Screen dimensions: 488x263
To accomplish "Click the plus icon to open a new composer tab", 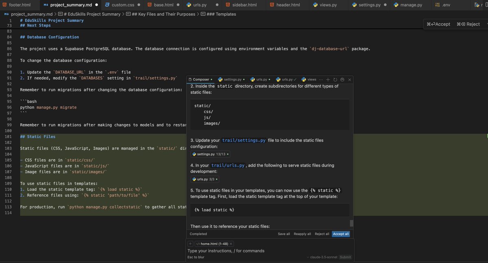I will pyautogui.click(x=328, y=80).
